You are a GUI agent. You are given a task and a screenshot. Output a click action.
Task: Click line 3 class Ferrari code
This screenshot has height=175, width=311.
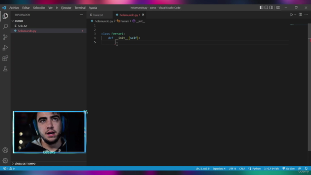pyautogui.click(x=113, y=34)
